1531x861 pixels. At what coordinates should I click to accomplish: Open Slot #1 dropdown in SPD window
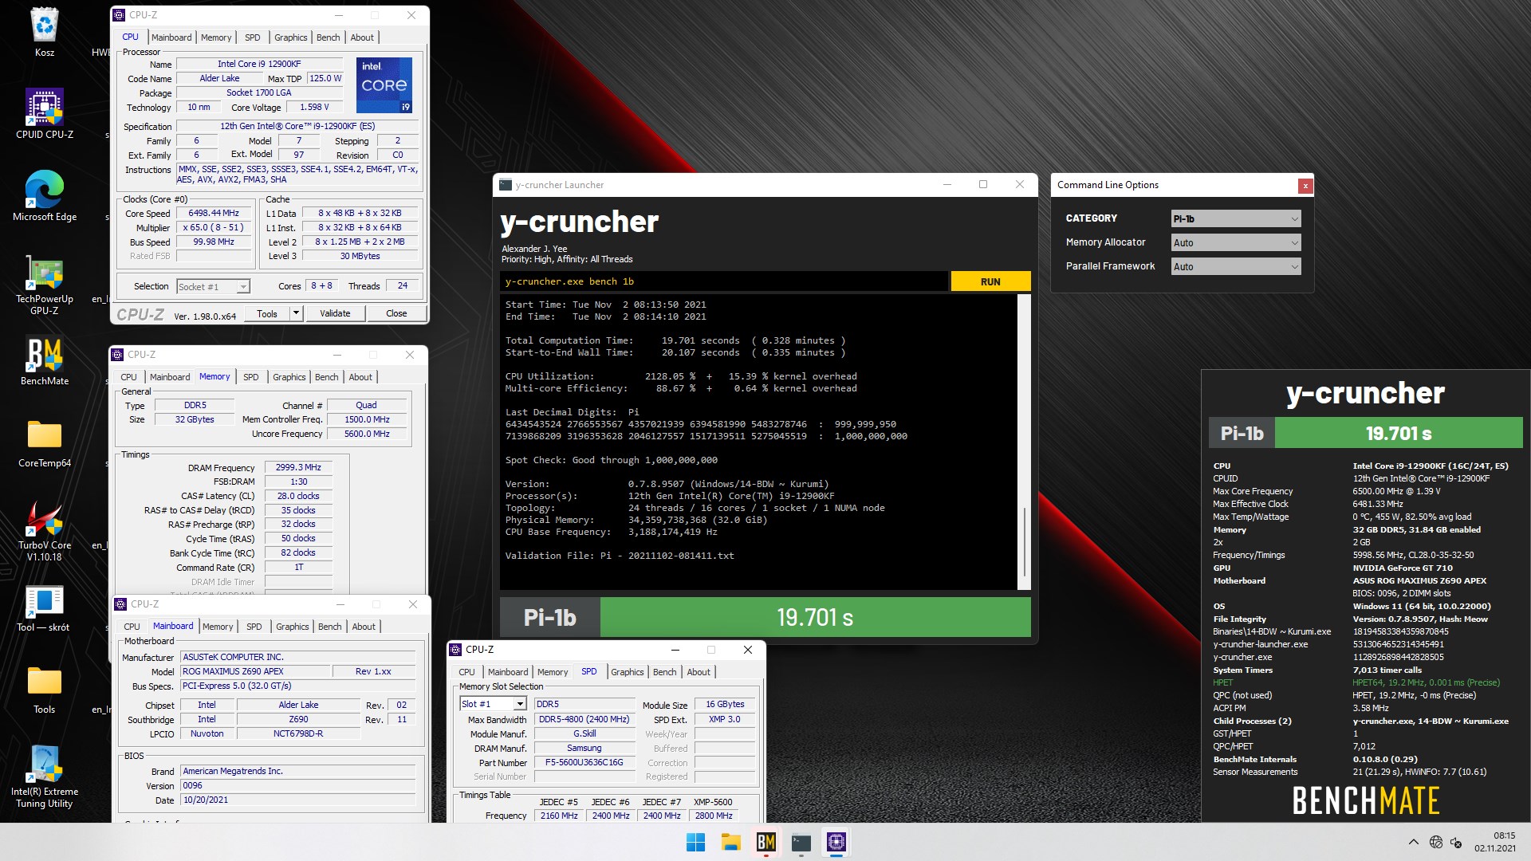(494, 704)
